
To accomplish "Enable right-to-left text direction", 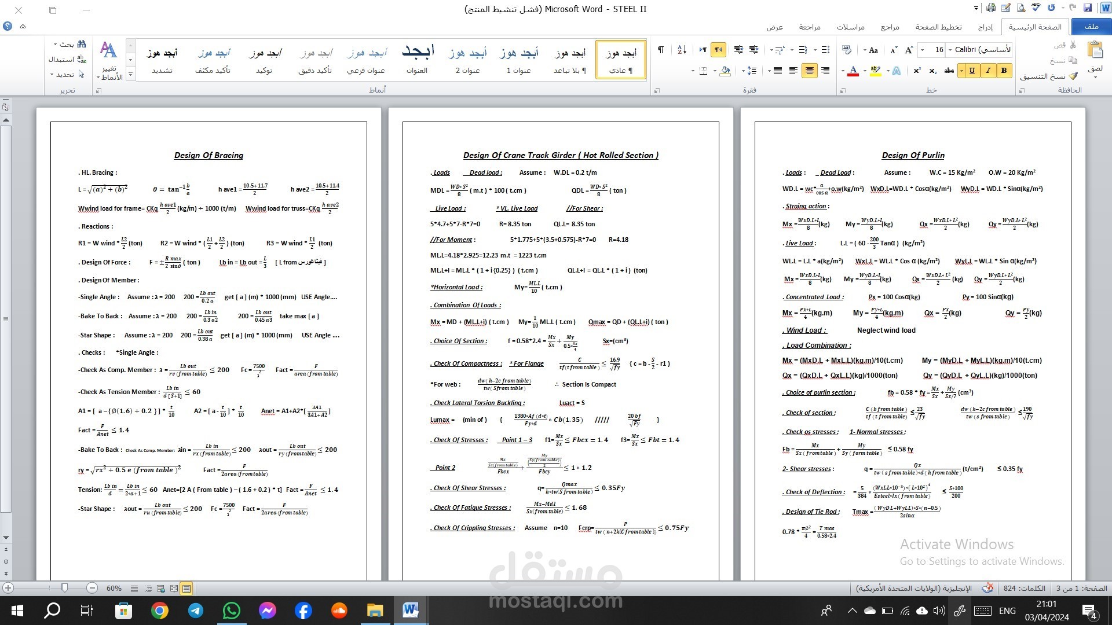I will pyautogui.click(x=718, y=50).
